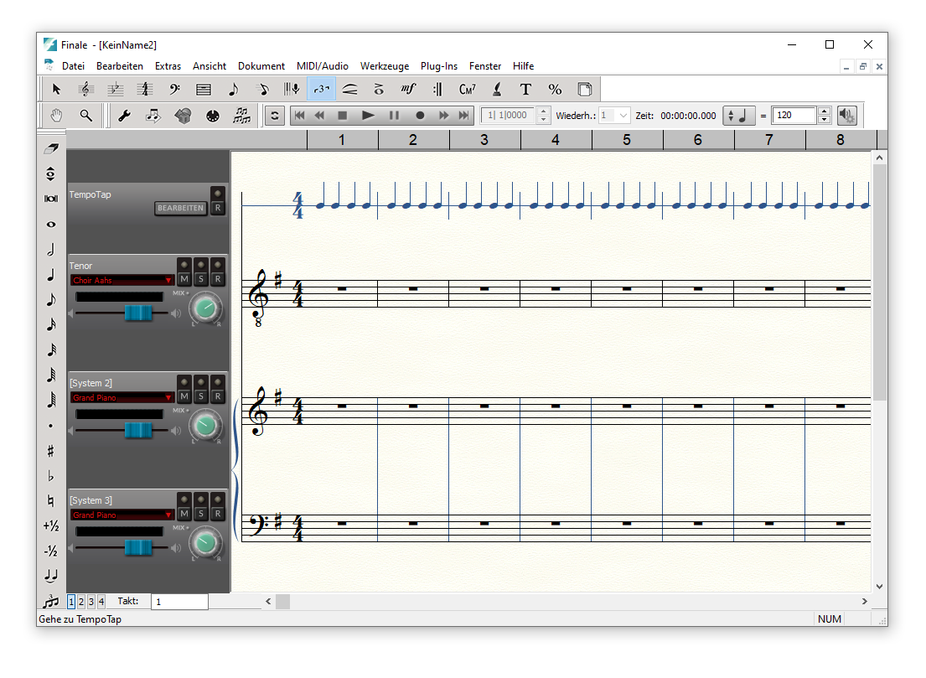Select the Selection arrow tool
This screenshot has width=926, height=678.
coord(57,89)
